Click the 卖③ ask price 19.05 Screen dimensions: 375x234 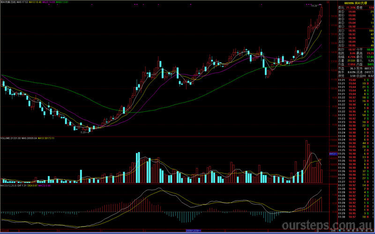tap(352, 19)
